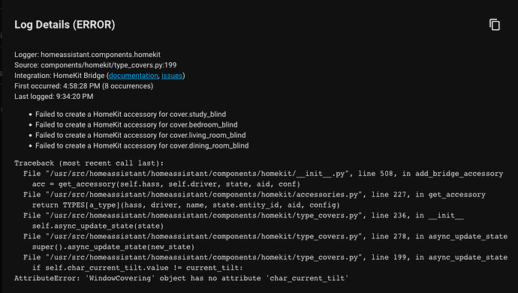The height and width of the screenshot is (293, 518).
Task: Select the cover.study_blind failure message
Action: [131, 115]
